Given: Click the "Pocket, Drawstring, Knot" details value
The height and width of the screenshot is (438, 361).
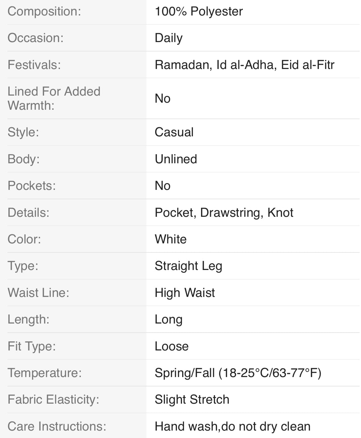Looking at the screenshot, I should pyautogui.click(x=224, y=212).
